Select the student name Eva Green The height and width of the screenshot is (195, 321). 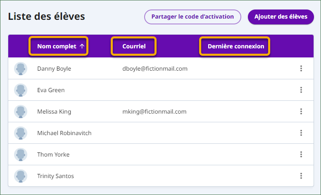click(51, 90)
